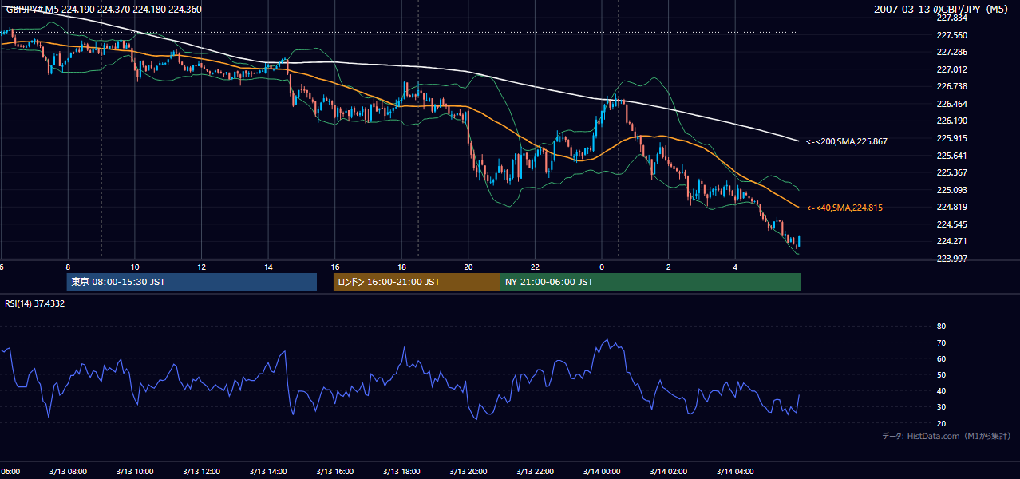
Task: Click RSI axis level 30
Action: click(x=941, y=407)
